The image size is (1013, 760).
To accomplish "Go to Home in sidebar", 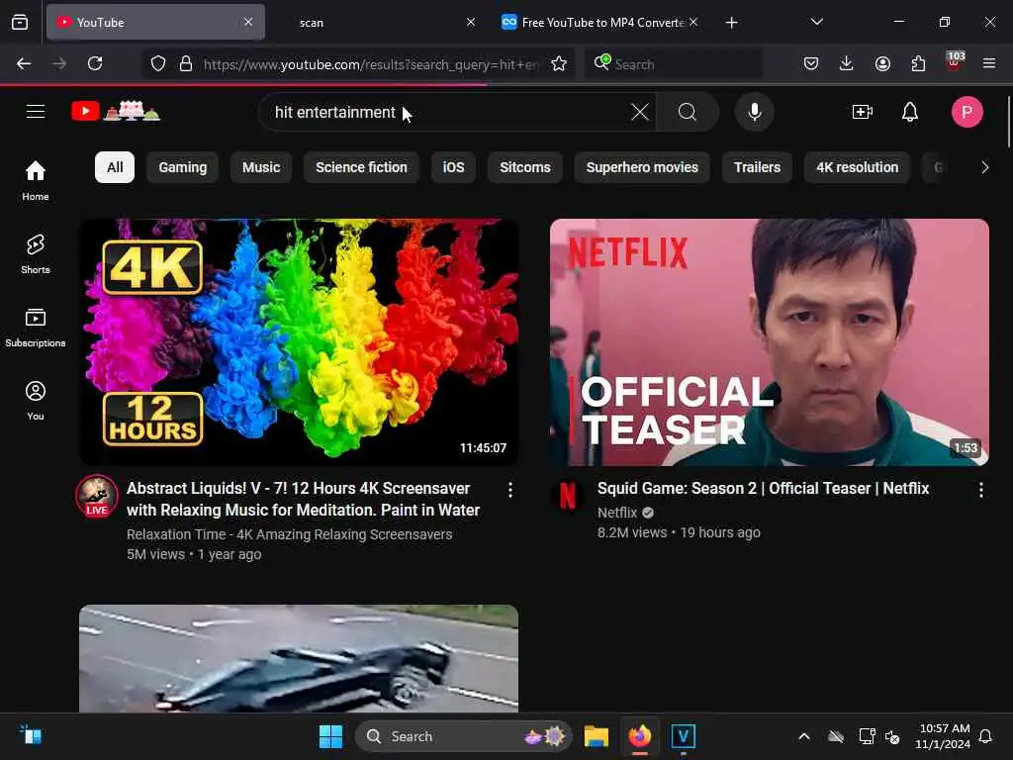I will (x=36, y=180).
